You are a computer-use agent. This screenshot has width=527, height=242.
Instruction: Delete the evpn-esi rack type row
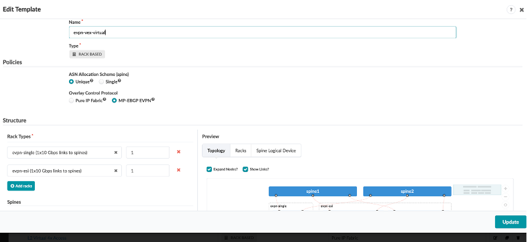(179, 170)
